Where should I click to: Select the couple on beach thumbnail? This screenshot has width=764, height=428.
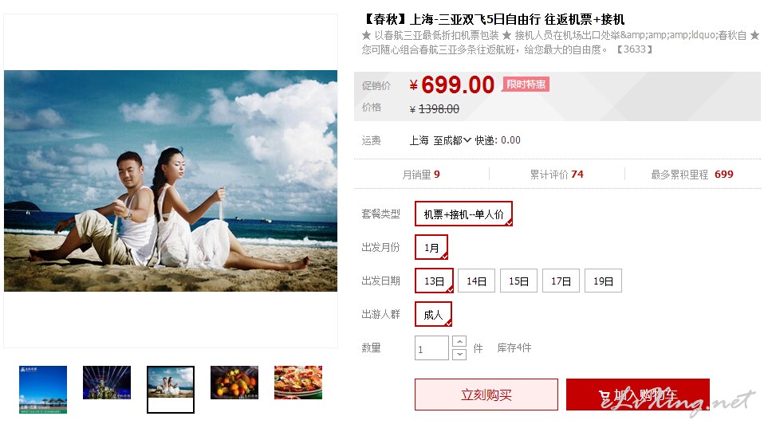coord(171,390)
